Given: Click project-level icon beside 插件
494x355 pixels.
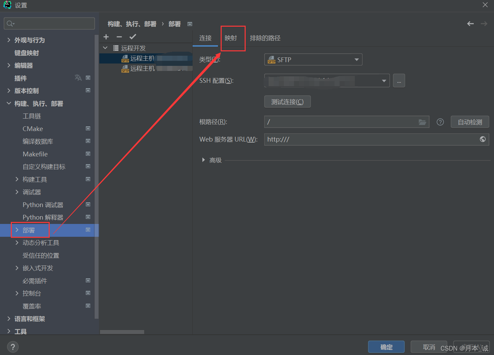Looking at the screenshot, I should pyautogui.click(x=88, y=78).
